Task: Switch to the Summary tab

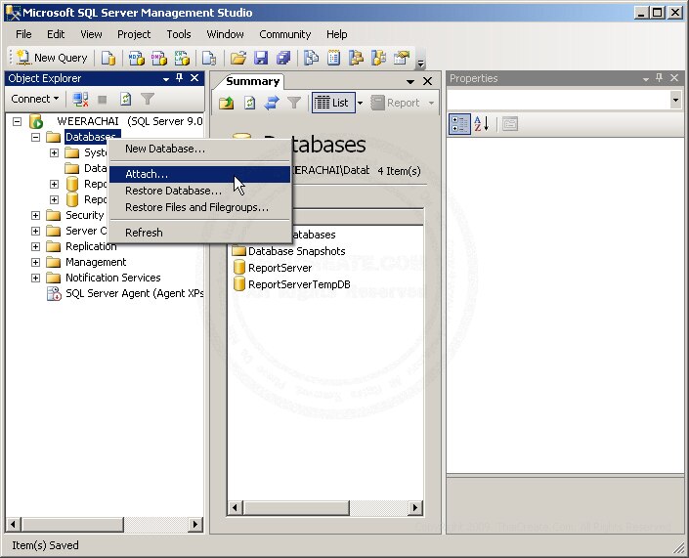Action: [x=253, y=81]
